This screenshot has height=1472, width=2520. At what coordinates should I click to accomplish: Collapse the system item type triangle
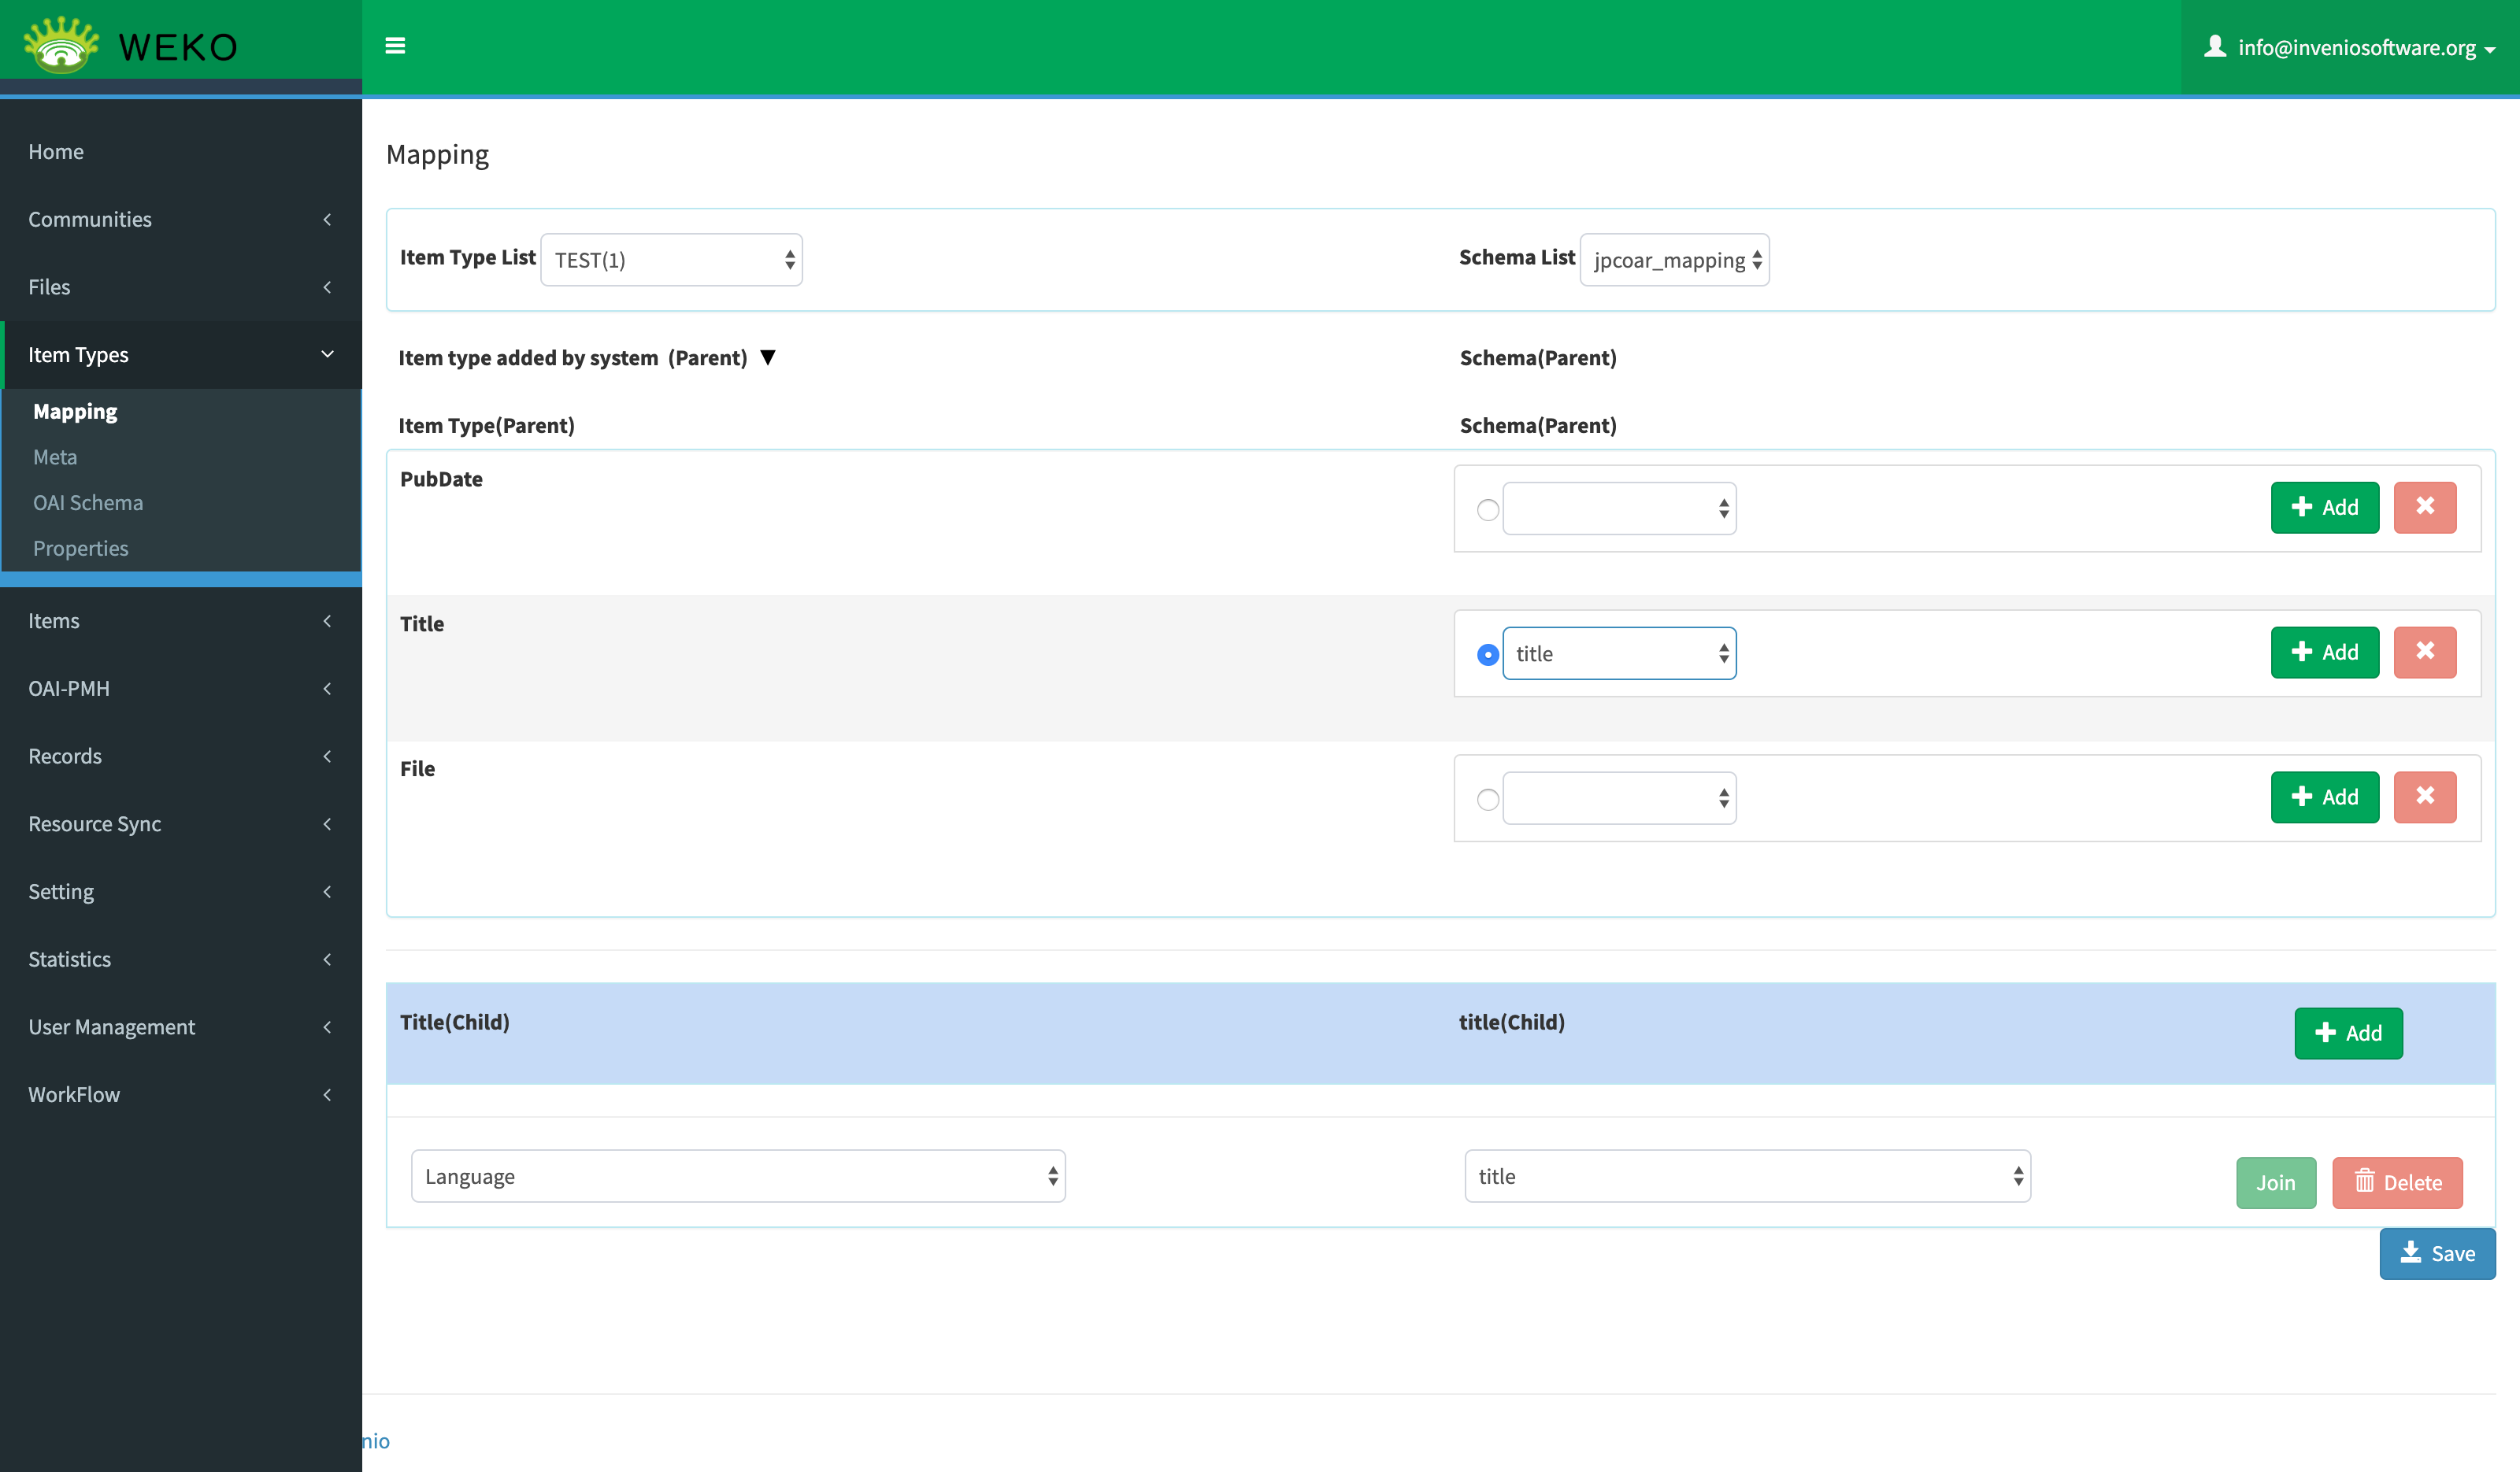(768, 357)
